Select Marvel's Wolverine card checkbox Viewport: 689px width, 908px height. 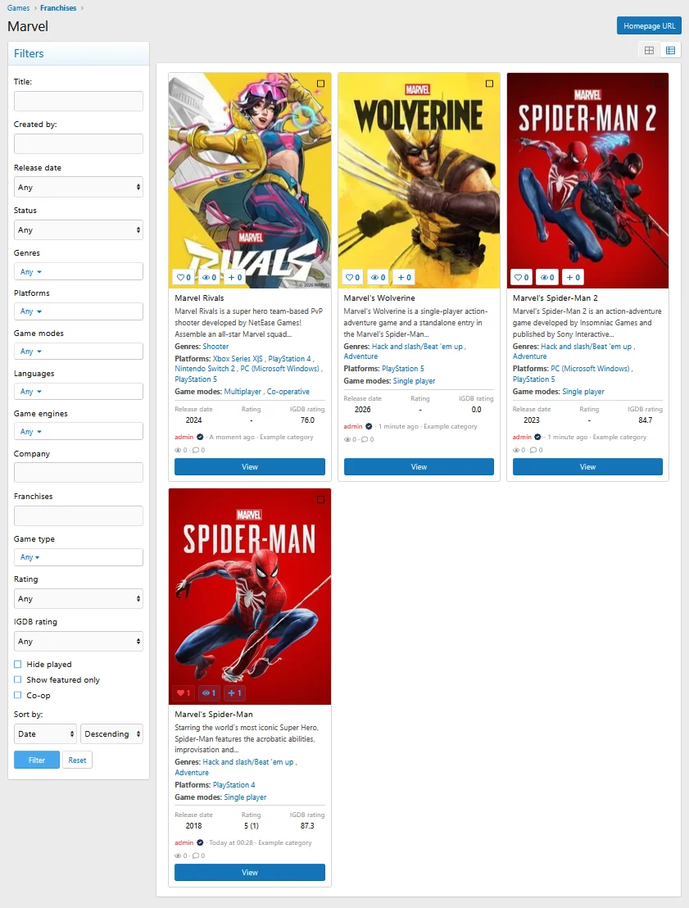tap(489, 84)
